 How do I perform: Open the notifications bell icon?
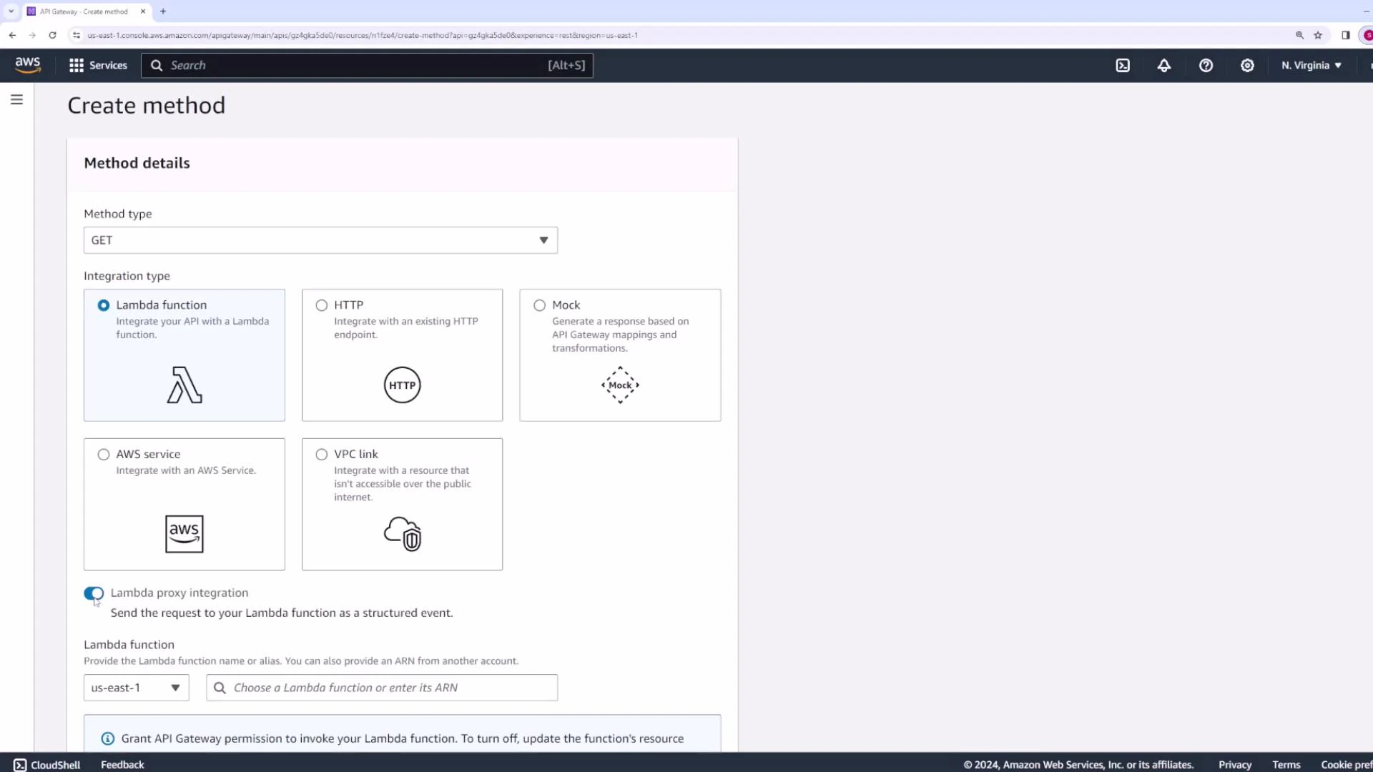pyautogui.click(x=1164, y=65)
